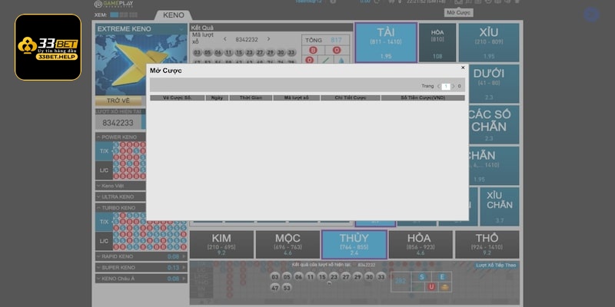Click the 33BET logo
This screenshot has width=615, height=307.
coord(48,46)
